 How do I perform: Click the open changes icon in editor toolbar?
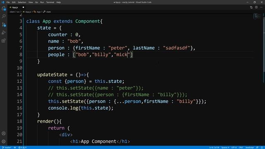pos(251,7)
